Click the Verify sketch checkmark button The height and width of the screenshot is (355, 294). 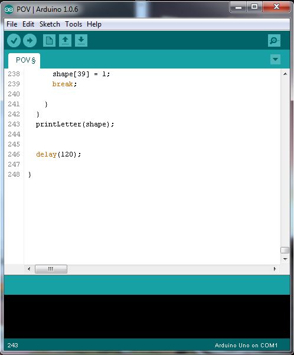pyautogui.click(x=14, y=41)
